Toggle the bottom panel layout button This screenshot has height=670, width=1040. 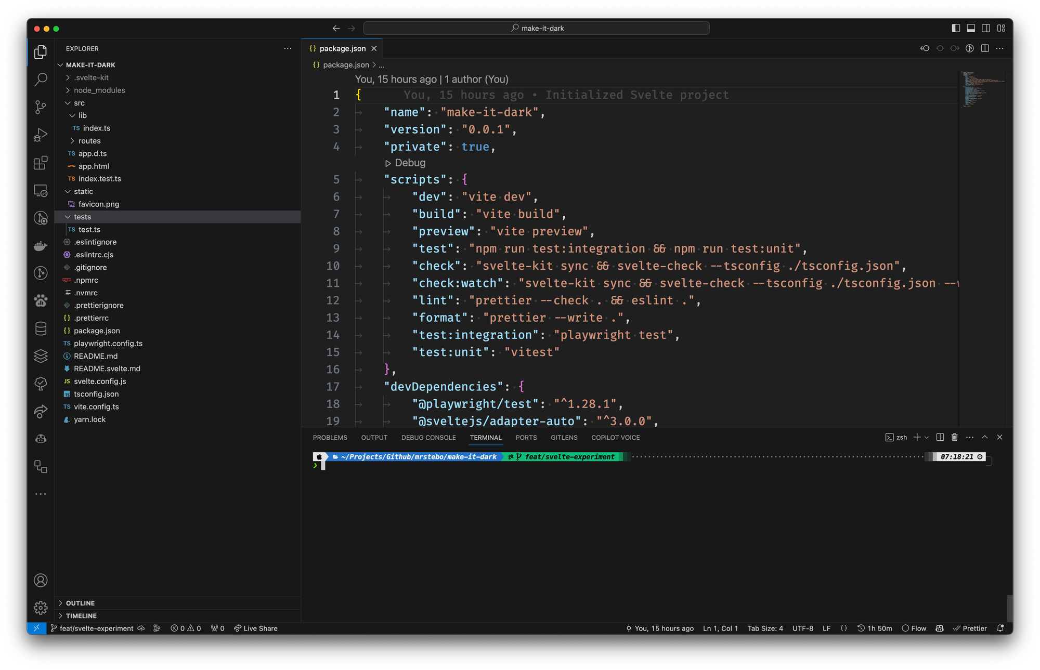pyautogui.click(x=971, y=28)
